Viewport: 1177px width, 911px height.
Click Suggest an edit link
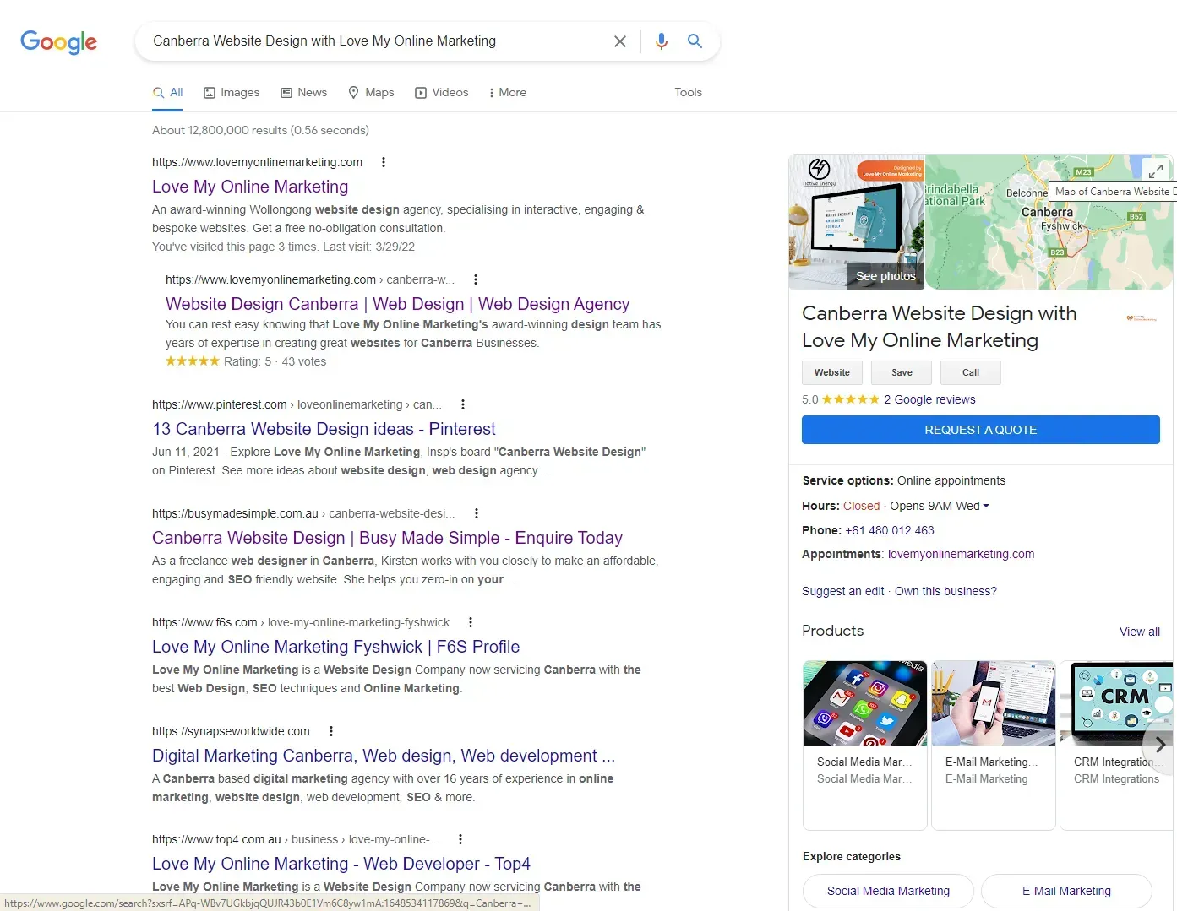(x=843, y=591)
